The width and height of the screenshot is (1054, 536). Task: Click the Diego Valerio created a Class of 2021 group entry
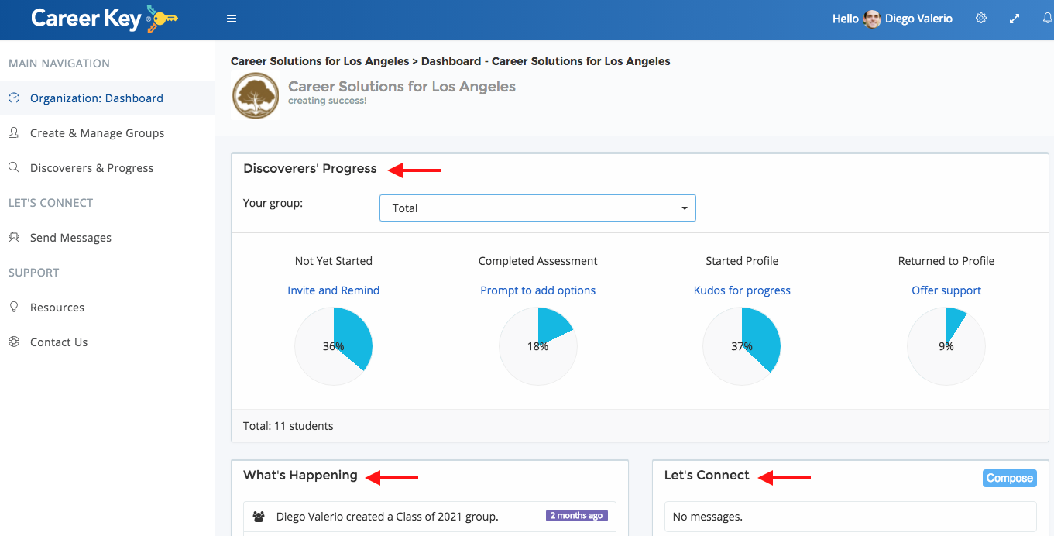pos(430,517)
